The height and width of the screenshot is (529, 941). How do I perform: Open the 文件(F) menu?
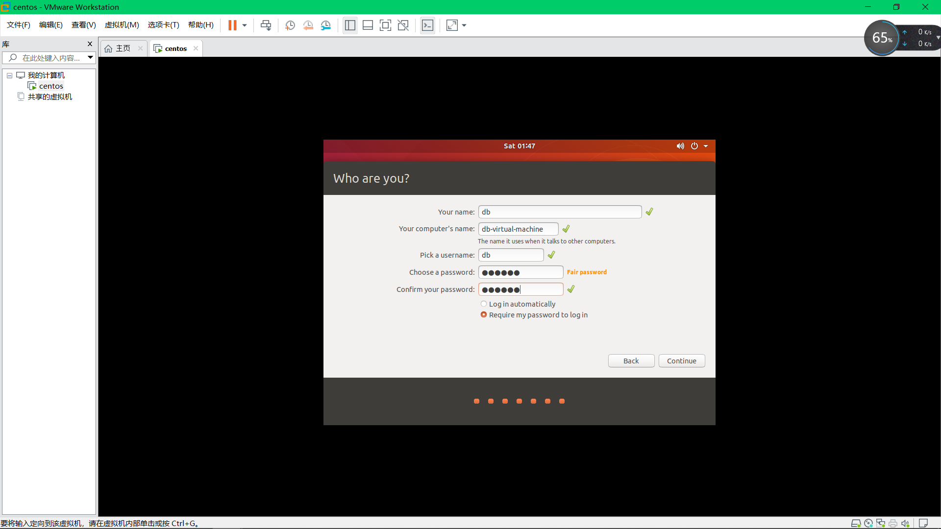pos(19,25)
